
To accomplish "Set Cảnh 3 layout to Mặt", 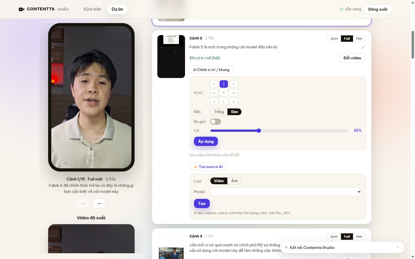I will (359, 237).
